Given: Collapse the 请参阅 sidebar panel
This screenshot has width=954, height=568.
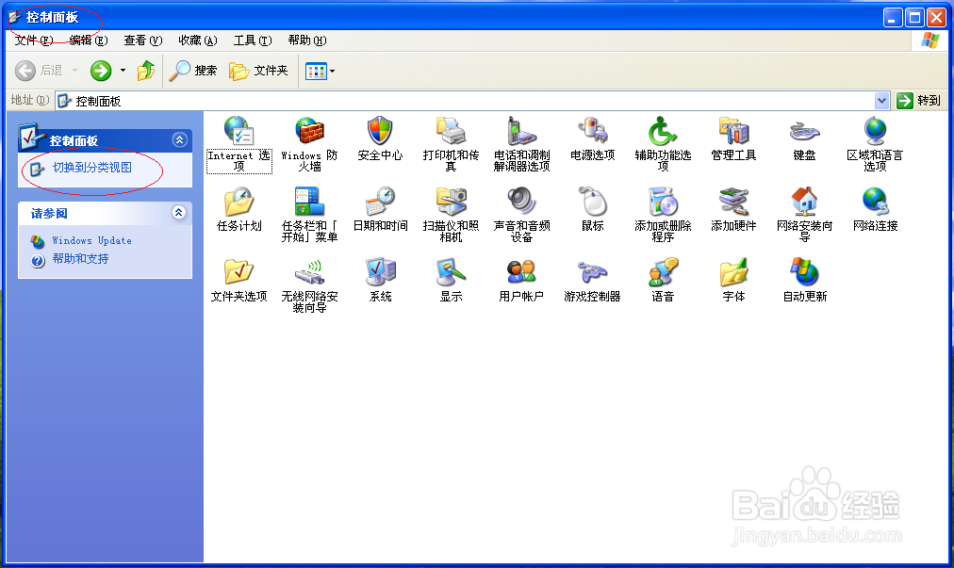Looking at the screenshot, I should coord(179,212).
